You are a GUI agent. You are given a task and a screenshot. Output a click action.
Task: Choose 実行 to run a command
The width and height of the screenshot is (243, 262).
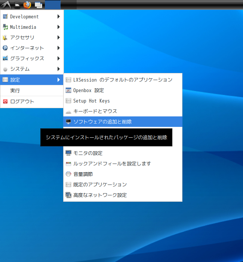tap(32, 91)
